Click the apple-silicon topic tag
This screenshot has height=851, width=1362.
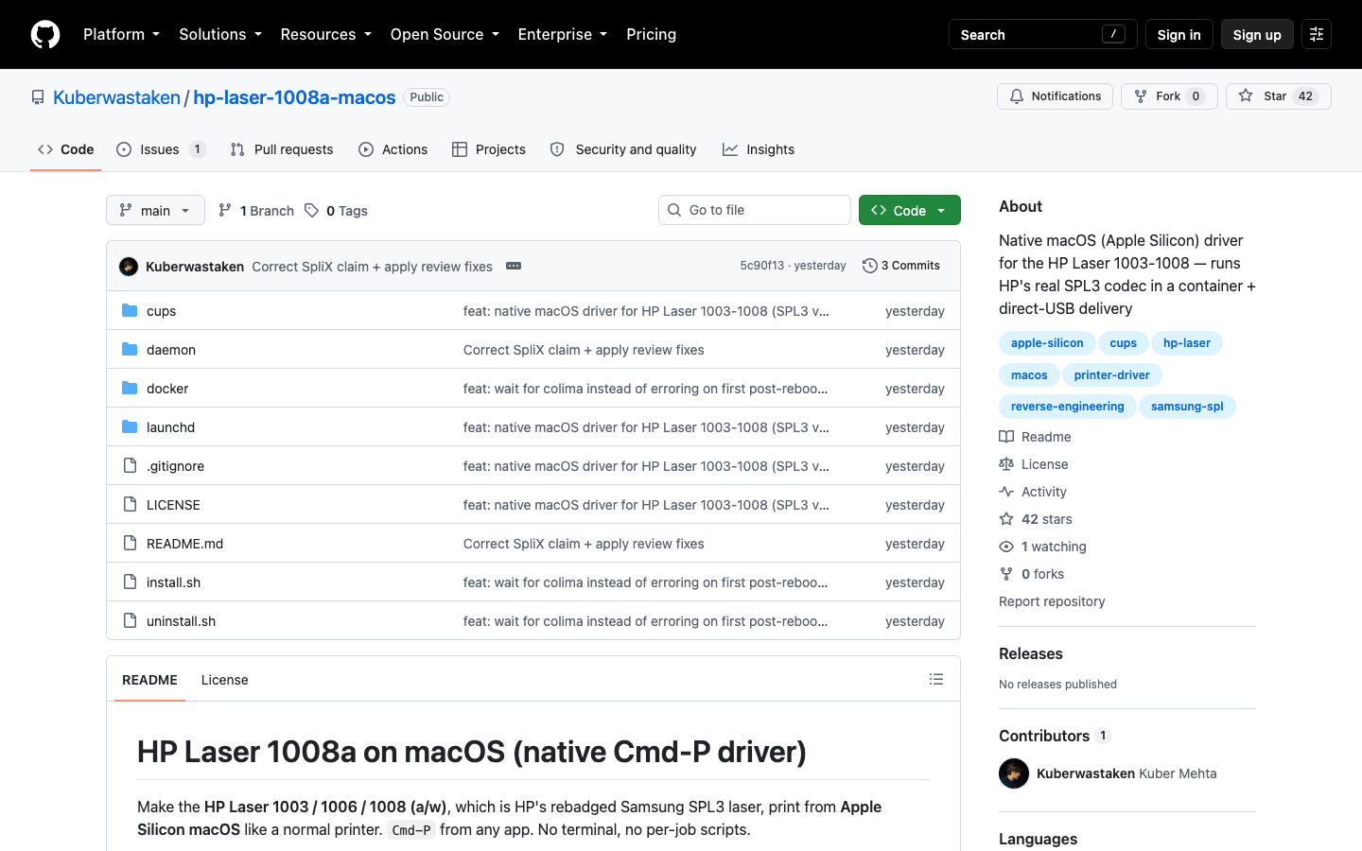(x=1047, y=343)
